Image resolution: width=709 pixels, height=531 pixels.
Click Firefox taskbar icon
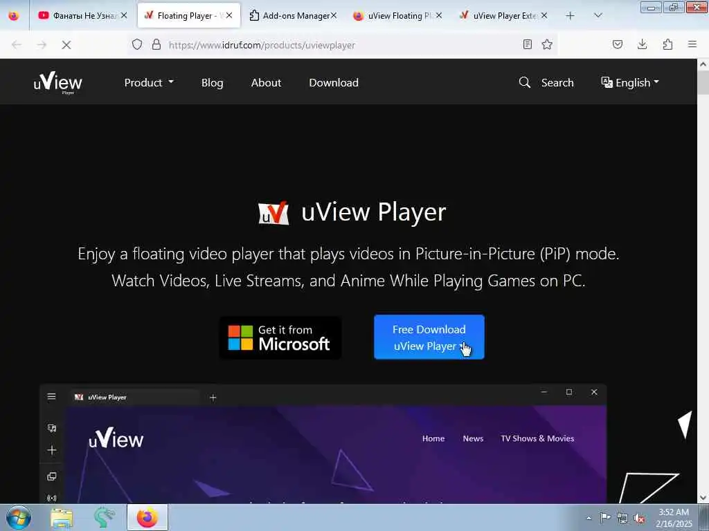pyautogui.click(x=147, y=517)
